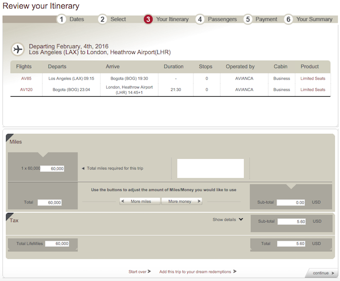Viewport: 340px width, 281px height.
Task: Click the Review your Itinerary heading
Action: pyautogui.click(x=41, y=6)
